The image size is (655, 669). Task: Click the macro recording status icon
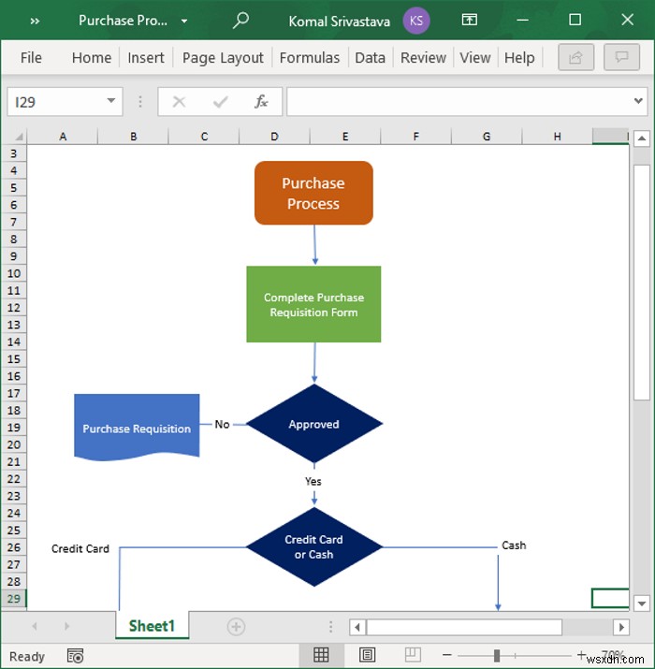click(x=76, y=656)
